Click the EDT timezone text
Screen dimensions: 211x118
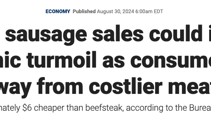158,12
